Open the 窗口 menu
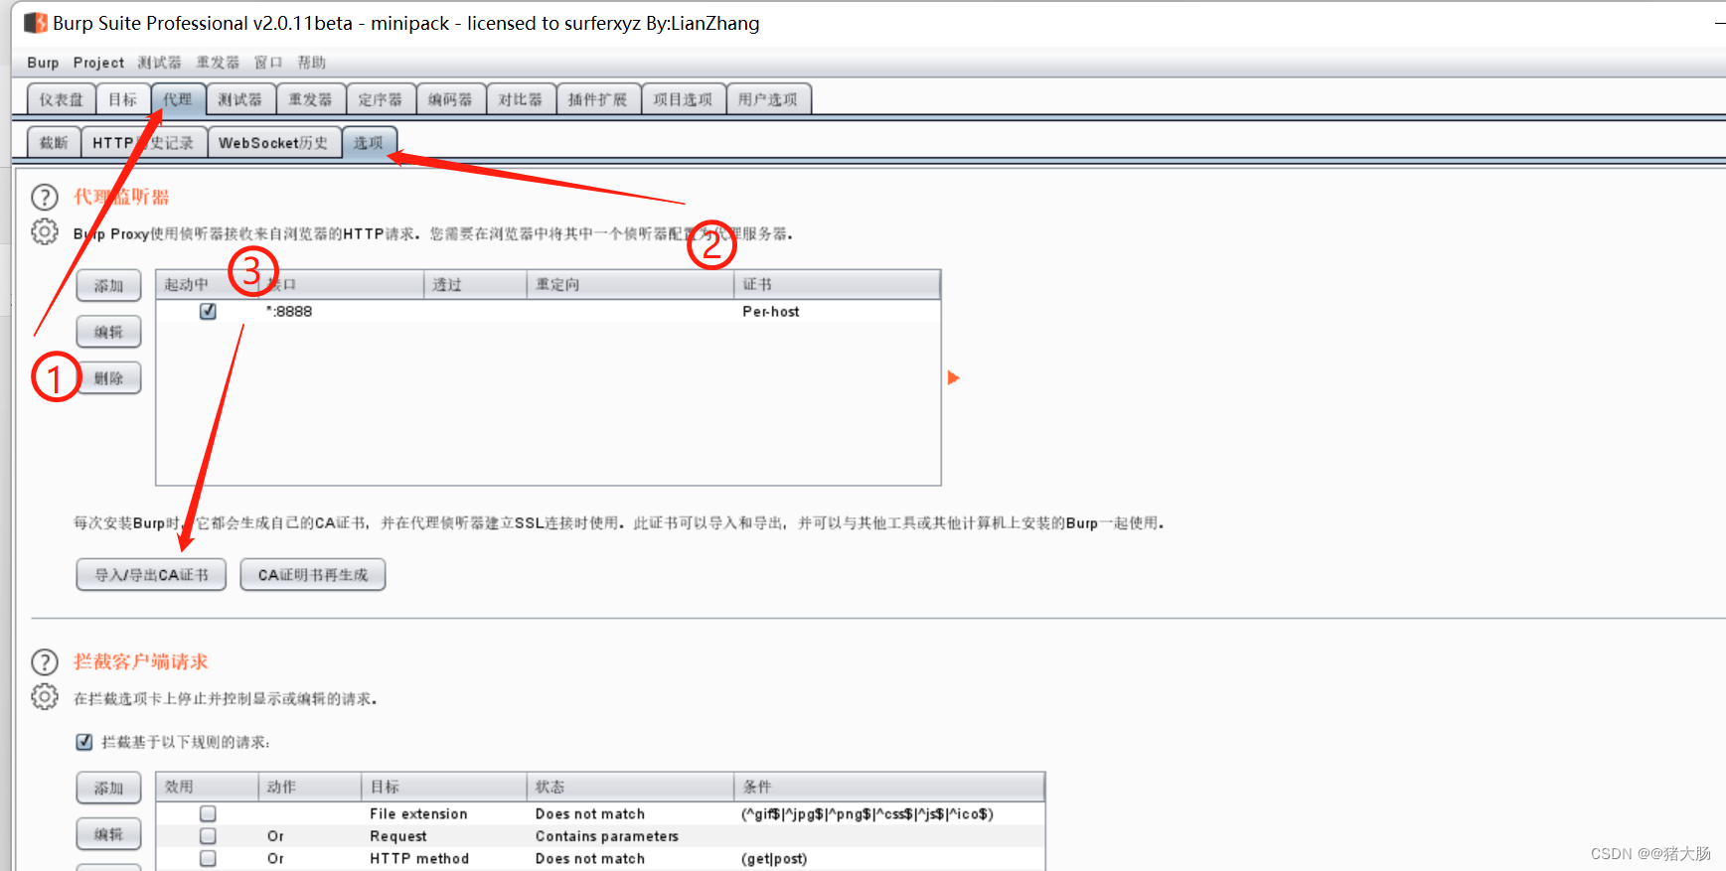The height and width of the screenshot is (871, 1726). (268, 63)
